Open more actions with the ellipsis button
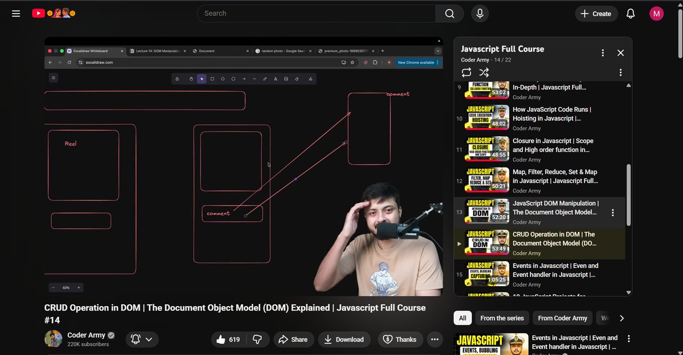Image resolution: width=683 pixels, height=355 pixels. tap(435, 339)
